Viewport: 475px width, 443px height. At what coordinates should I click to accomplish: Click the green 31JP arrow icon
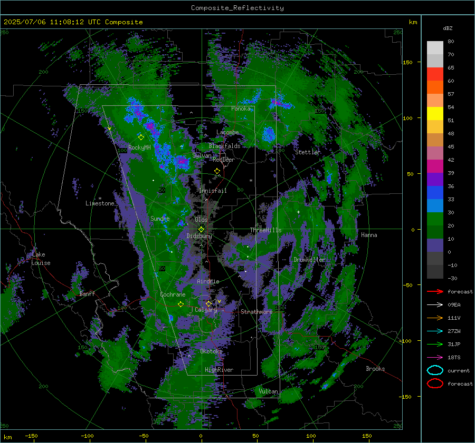pos(435,344)
